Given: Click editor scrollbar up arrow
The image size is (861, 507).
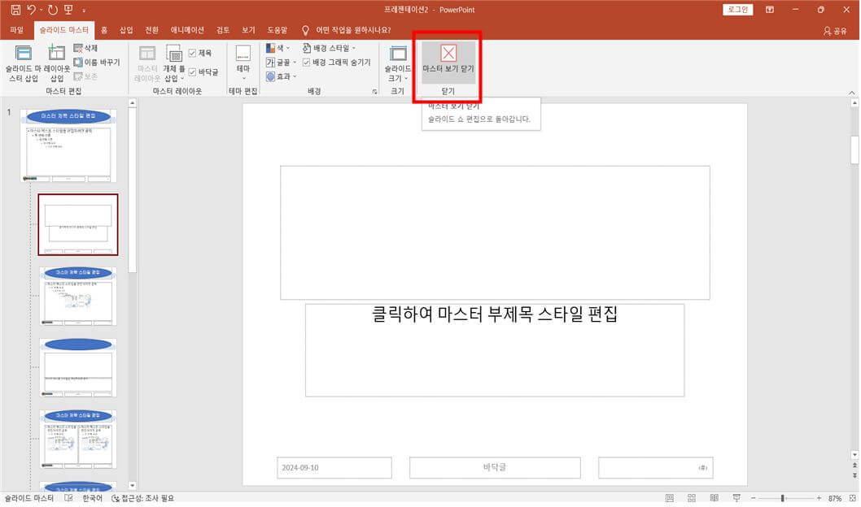Looking at the screenshot, I should point(854,102).
